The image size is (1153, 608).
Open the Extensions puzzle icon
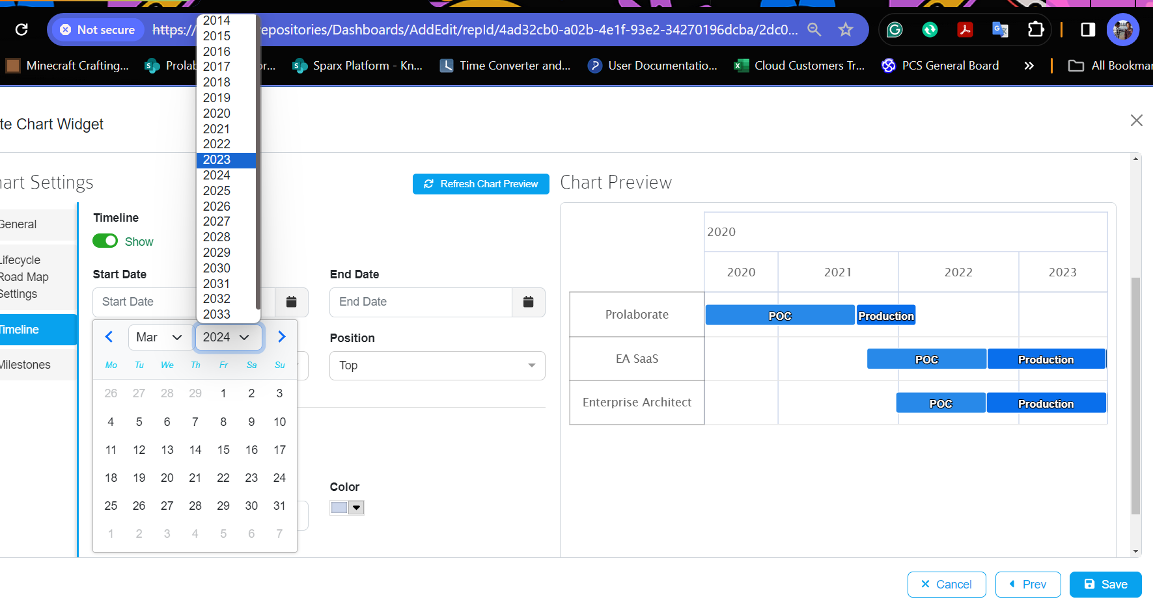click(1035, 29)
